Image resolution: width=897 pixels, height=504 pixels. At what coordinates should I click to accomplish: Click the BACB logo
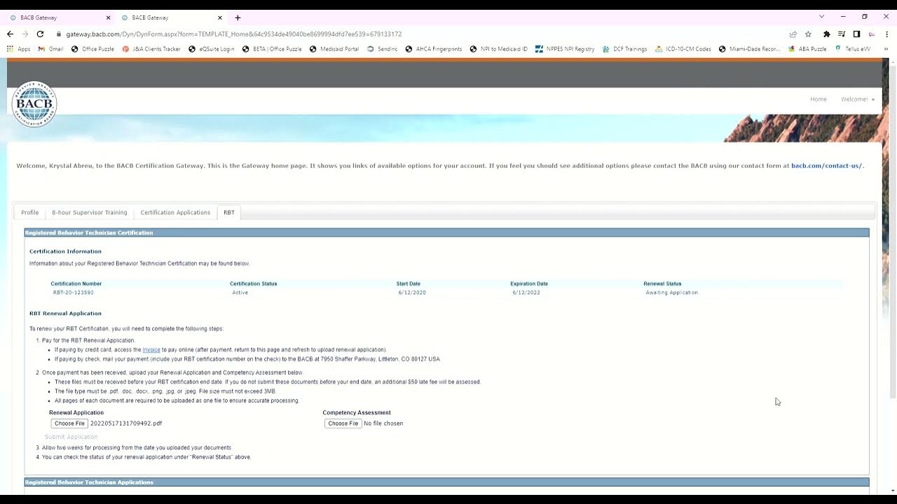(x=34, y=104)
